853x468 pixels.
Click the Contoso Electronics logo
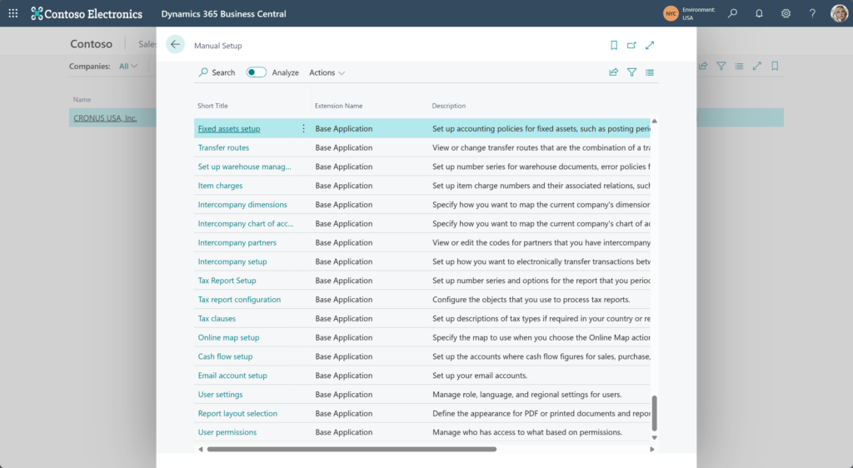pyautogui.click(x=87, y=13)
